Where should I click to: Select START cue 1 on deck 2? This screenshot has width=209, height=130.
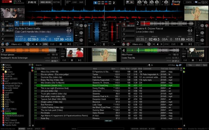click(x=124, y=24)
